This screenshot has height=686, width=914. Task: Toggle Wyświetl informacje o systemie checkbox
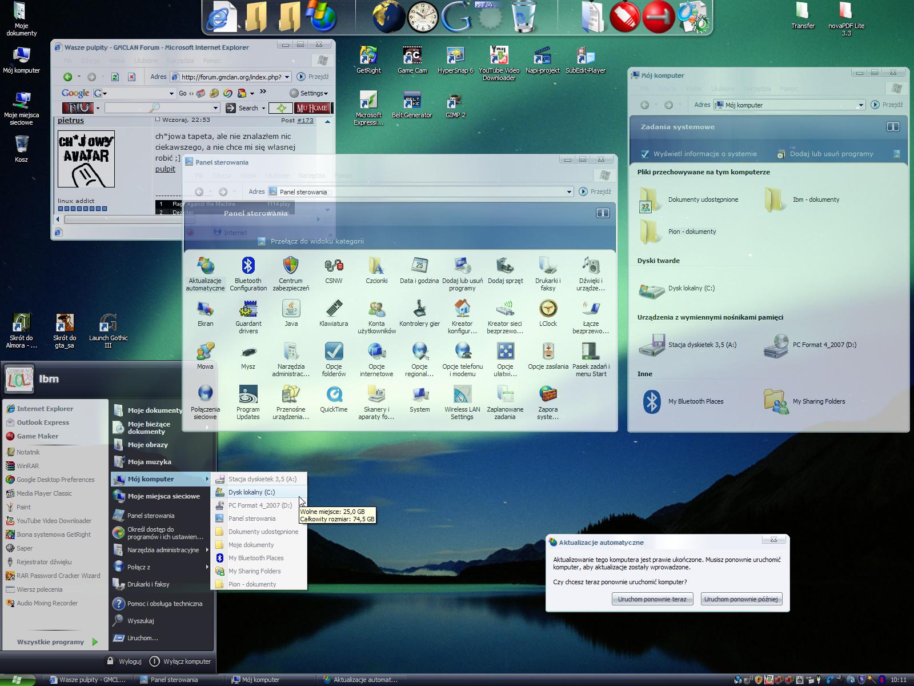[x=645, y=154]
